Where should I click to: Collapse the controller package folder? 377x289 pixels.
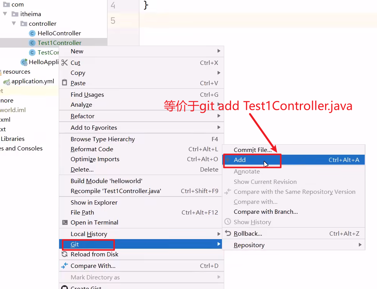pyautogui.click(x=14, y=24)
